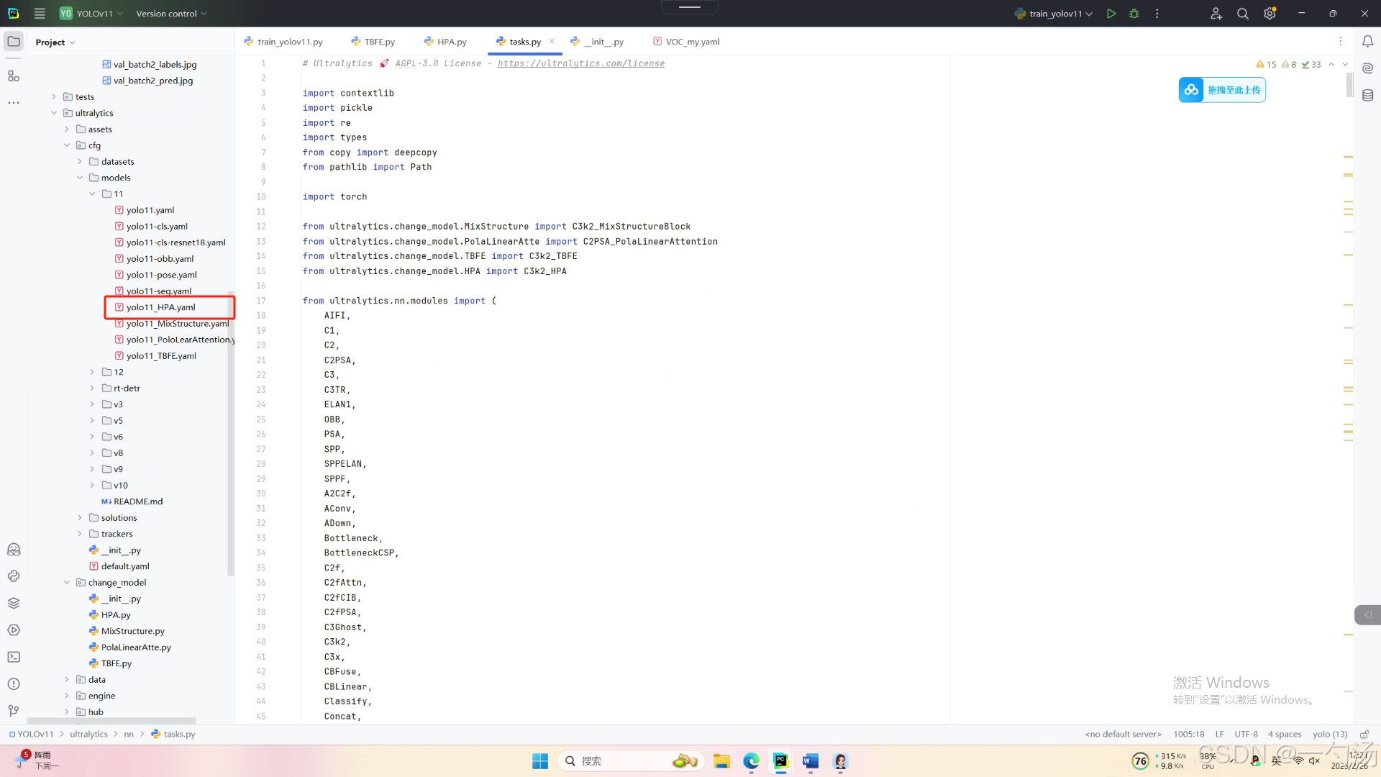Screen dimensions: 1381x777
Task: Open Version control dropdown menu
Action: click(171, 14)
